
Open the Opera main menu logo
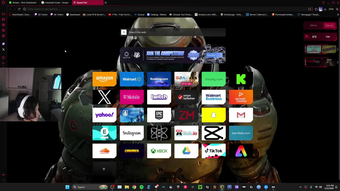3,3
